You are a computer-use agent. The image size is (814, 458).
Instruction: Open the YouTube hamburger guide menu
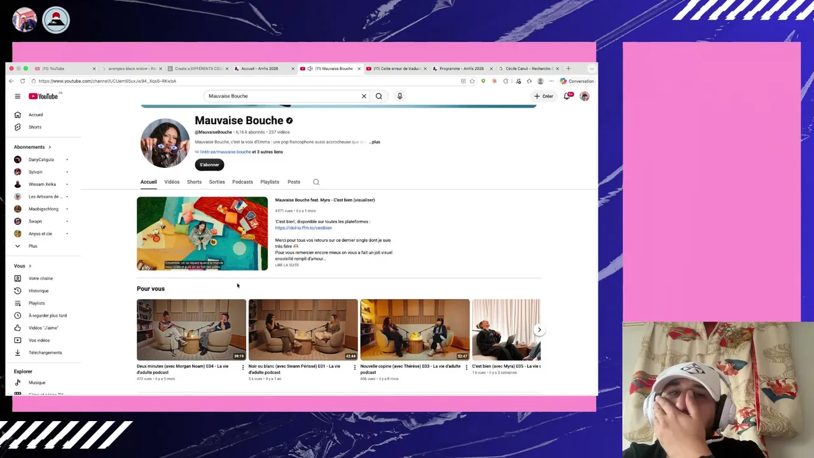[x=18, y=96]
